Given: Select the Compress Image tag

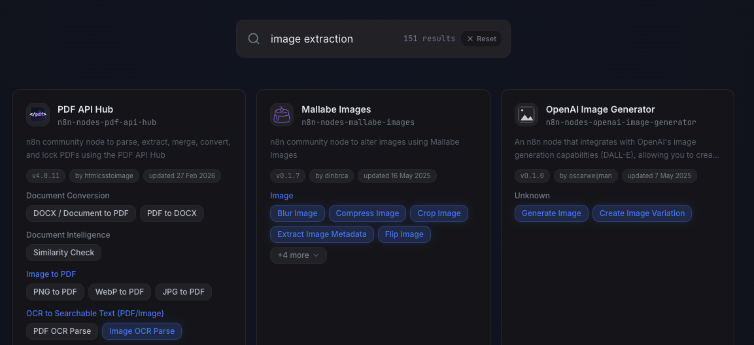Looking at the screenshot, I should (x=368, y=213).
